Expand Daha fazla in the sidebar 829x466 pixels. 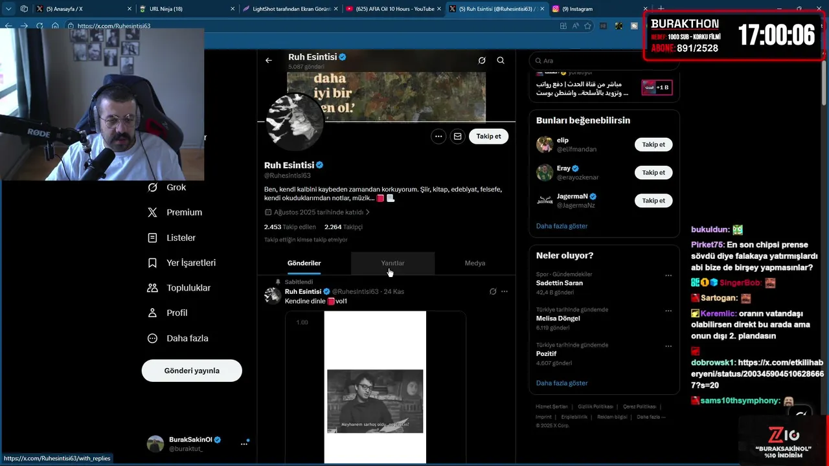tap(178, 338)
